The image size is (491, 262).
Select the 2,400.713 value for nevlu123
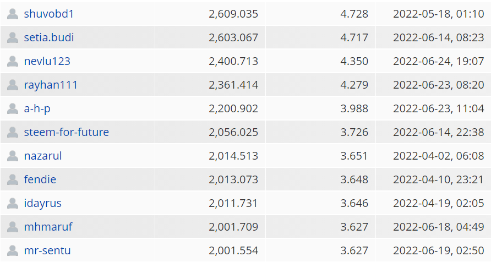pos(233,61)
